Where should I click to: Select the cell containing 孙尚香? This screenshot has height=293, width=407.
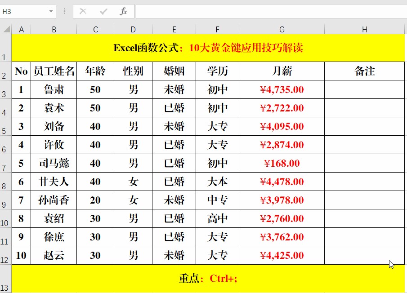click(54, 200)
